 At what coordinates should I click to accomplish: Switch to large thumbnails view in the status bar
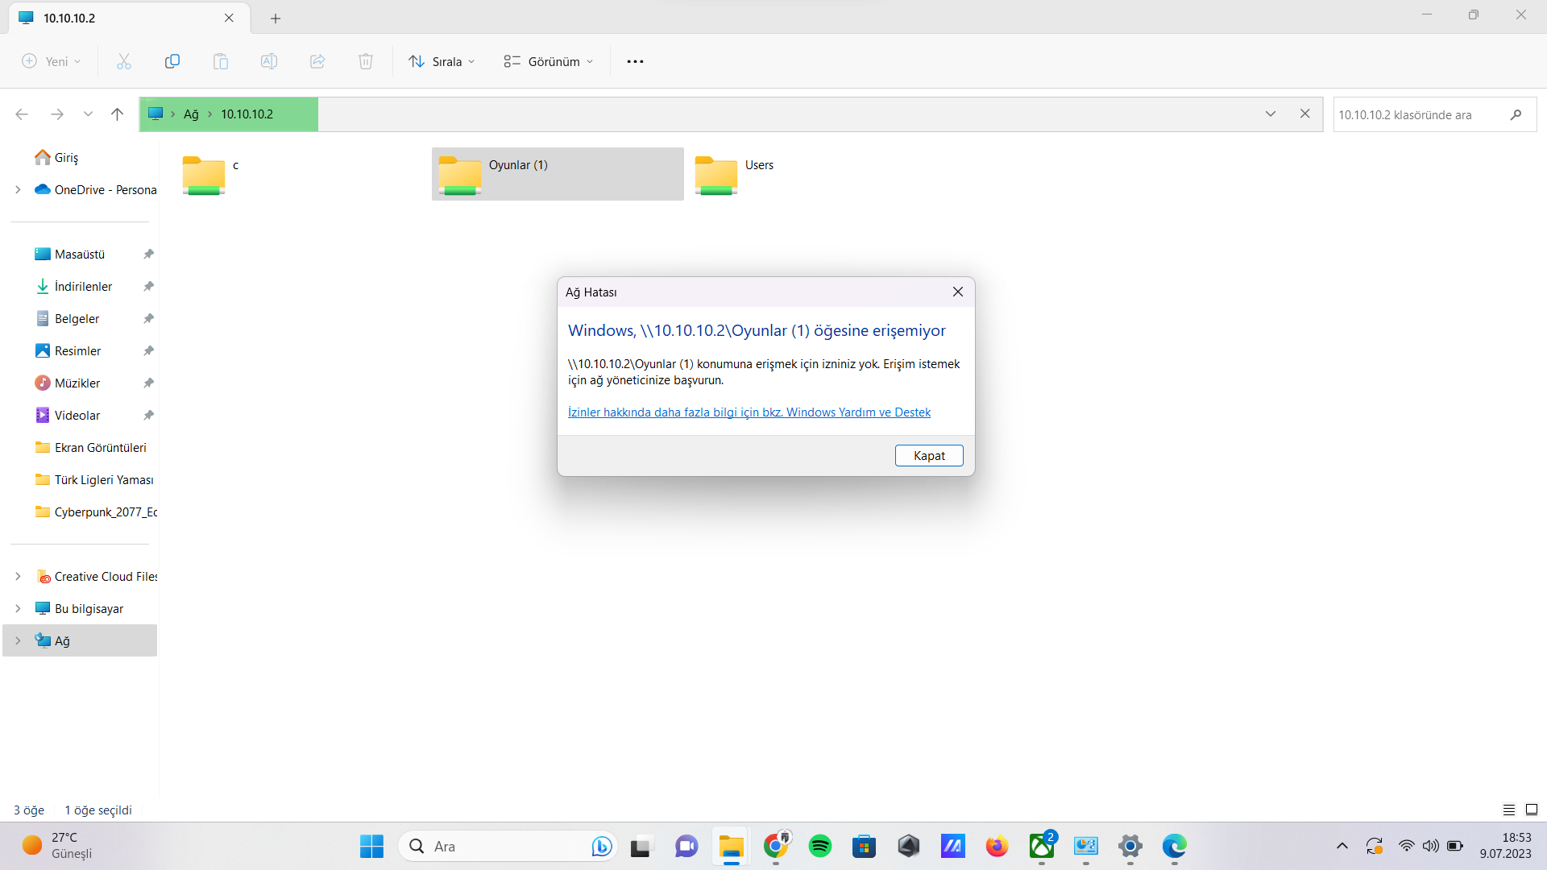(1532, 810)
